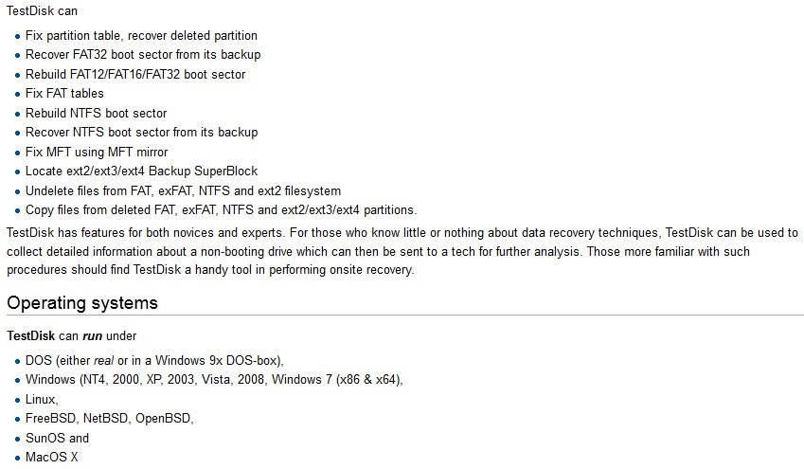This screenshot has height=469, width=804.
Task: Click the 'SunOS and' list item
Action: (58, 439)
